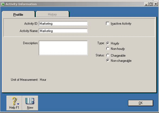
Task: Check the Inactive Activity checkbox
Action: [x=108, y=23]
